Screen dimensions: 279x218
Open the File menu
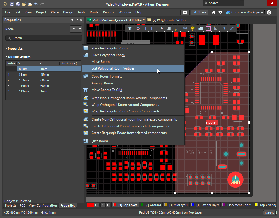(x=8, y=12)
